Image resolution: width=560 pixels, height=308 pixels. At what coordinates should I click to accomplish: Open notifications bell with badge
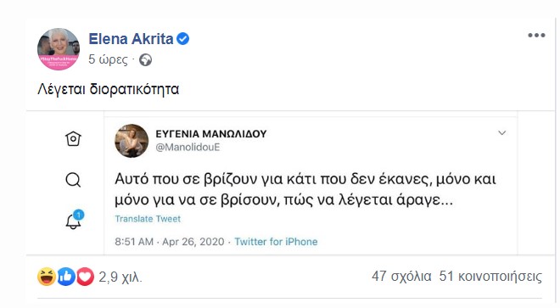74,220
